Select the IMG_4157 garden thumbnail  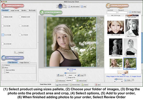click(116, 63)
